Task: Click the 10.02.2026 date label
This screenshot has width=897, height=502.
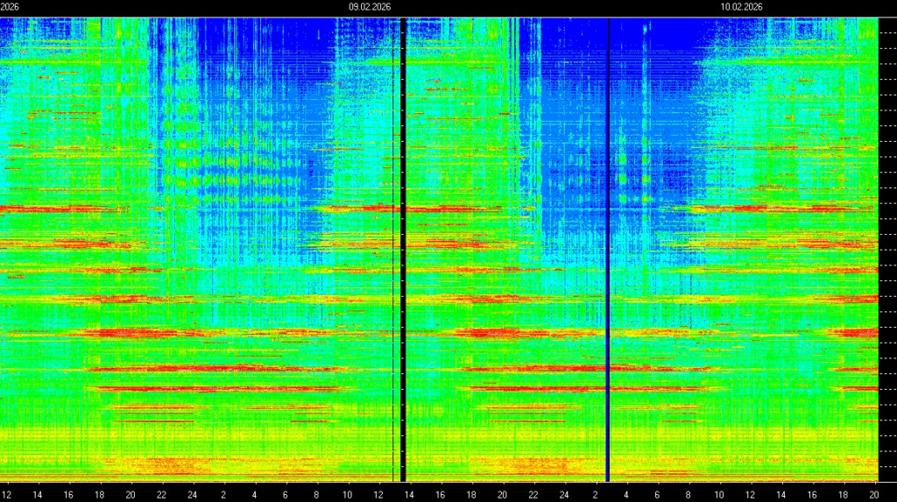Action: click(741, 6)
